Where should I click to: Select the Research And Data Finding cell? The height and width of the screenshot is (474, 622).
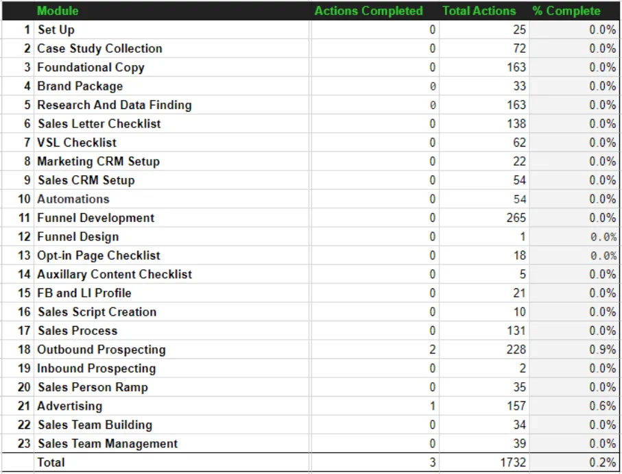[x=171, y=105]
